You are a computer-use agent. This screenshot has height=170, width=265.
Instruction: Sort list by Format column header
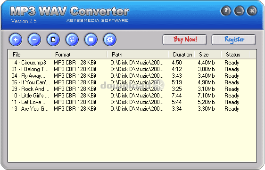pos(79,55)
